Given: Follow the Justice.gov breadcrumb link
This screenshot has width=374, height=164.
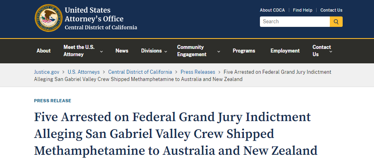Looking at the screenshot, I should [47, 72].
